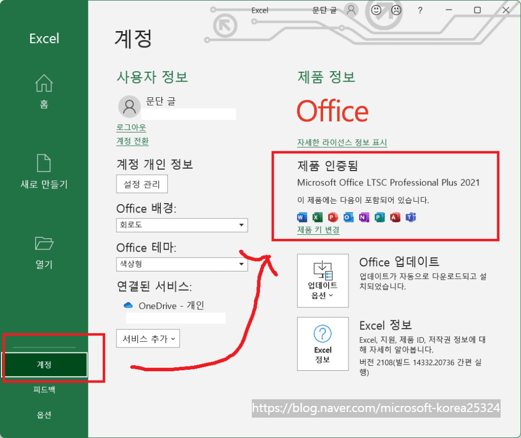Select the PowerPoint icon in product info
The image size is (521, 438).
(x=333, y=217)
